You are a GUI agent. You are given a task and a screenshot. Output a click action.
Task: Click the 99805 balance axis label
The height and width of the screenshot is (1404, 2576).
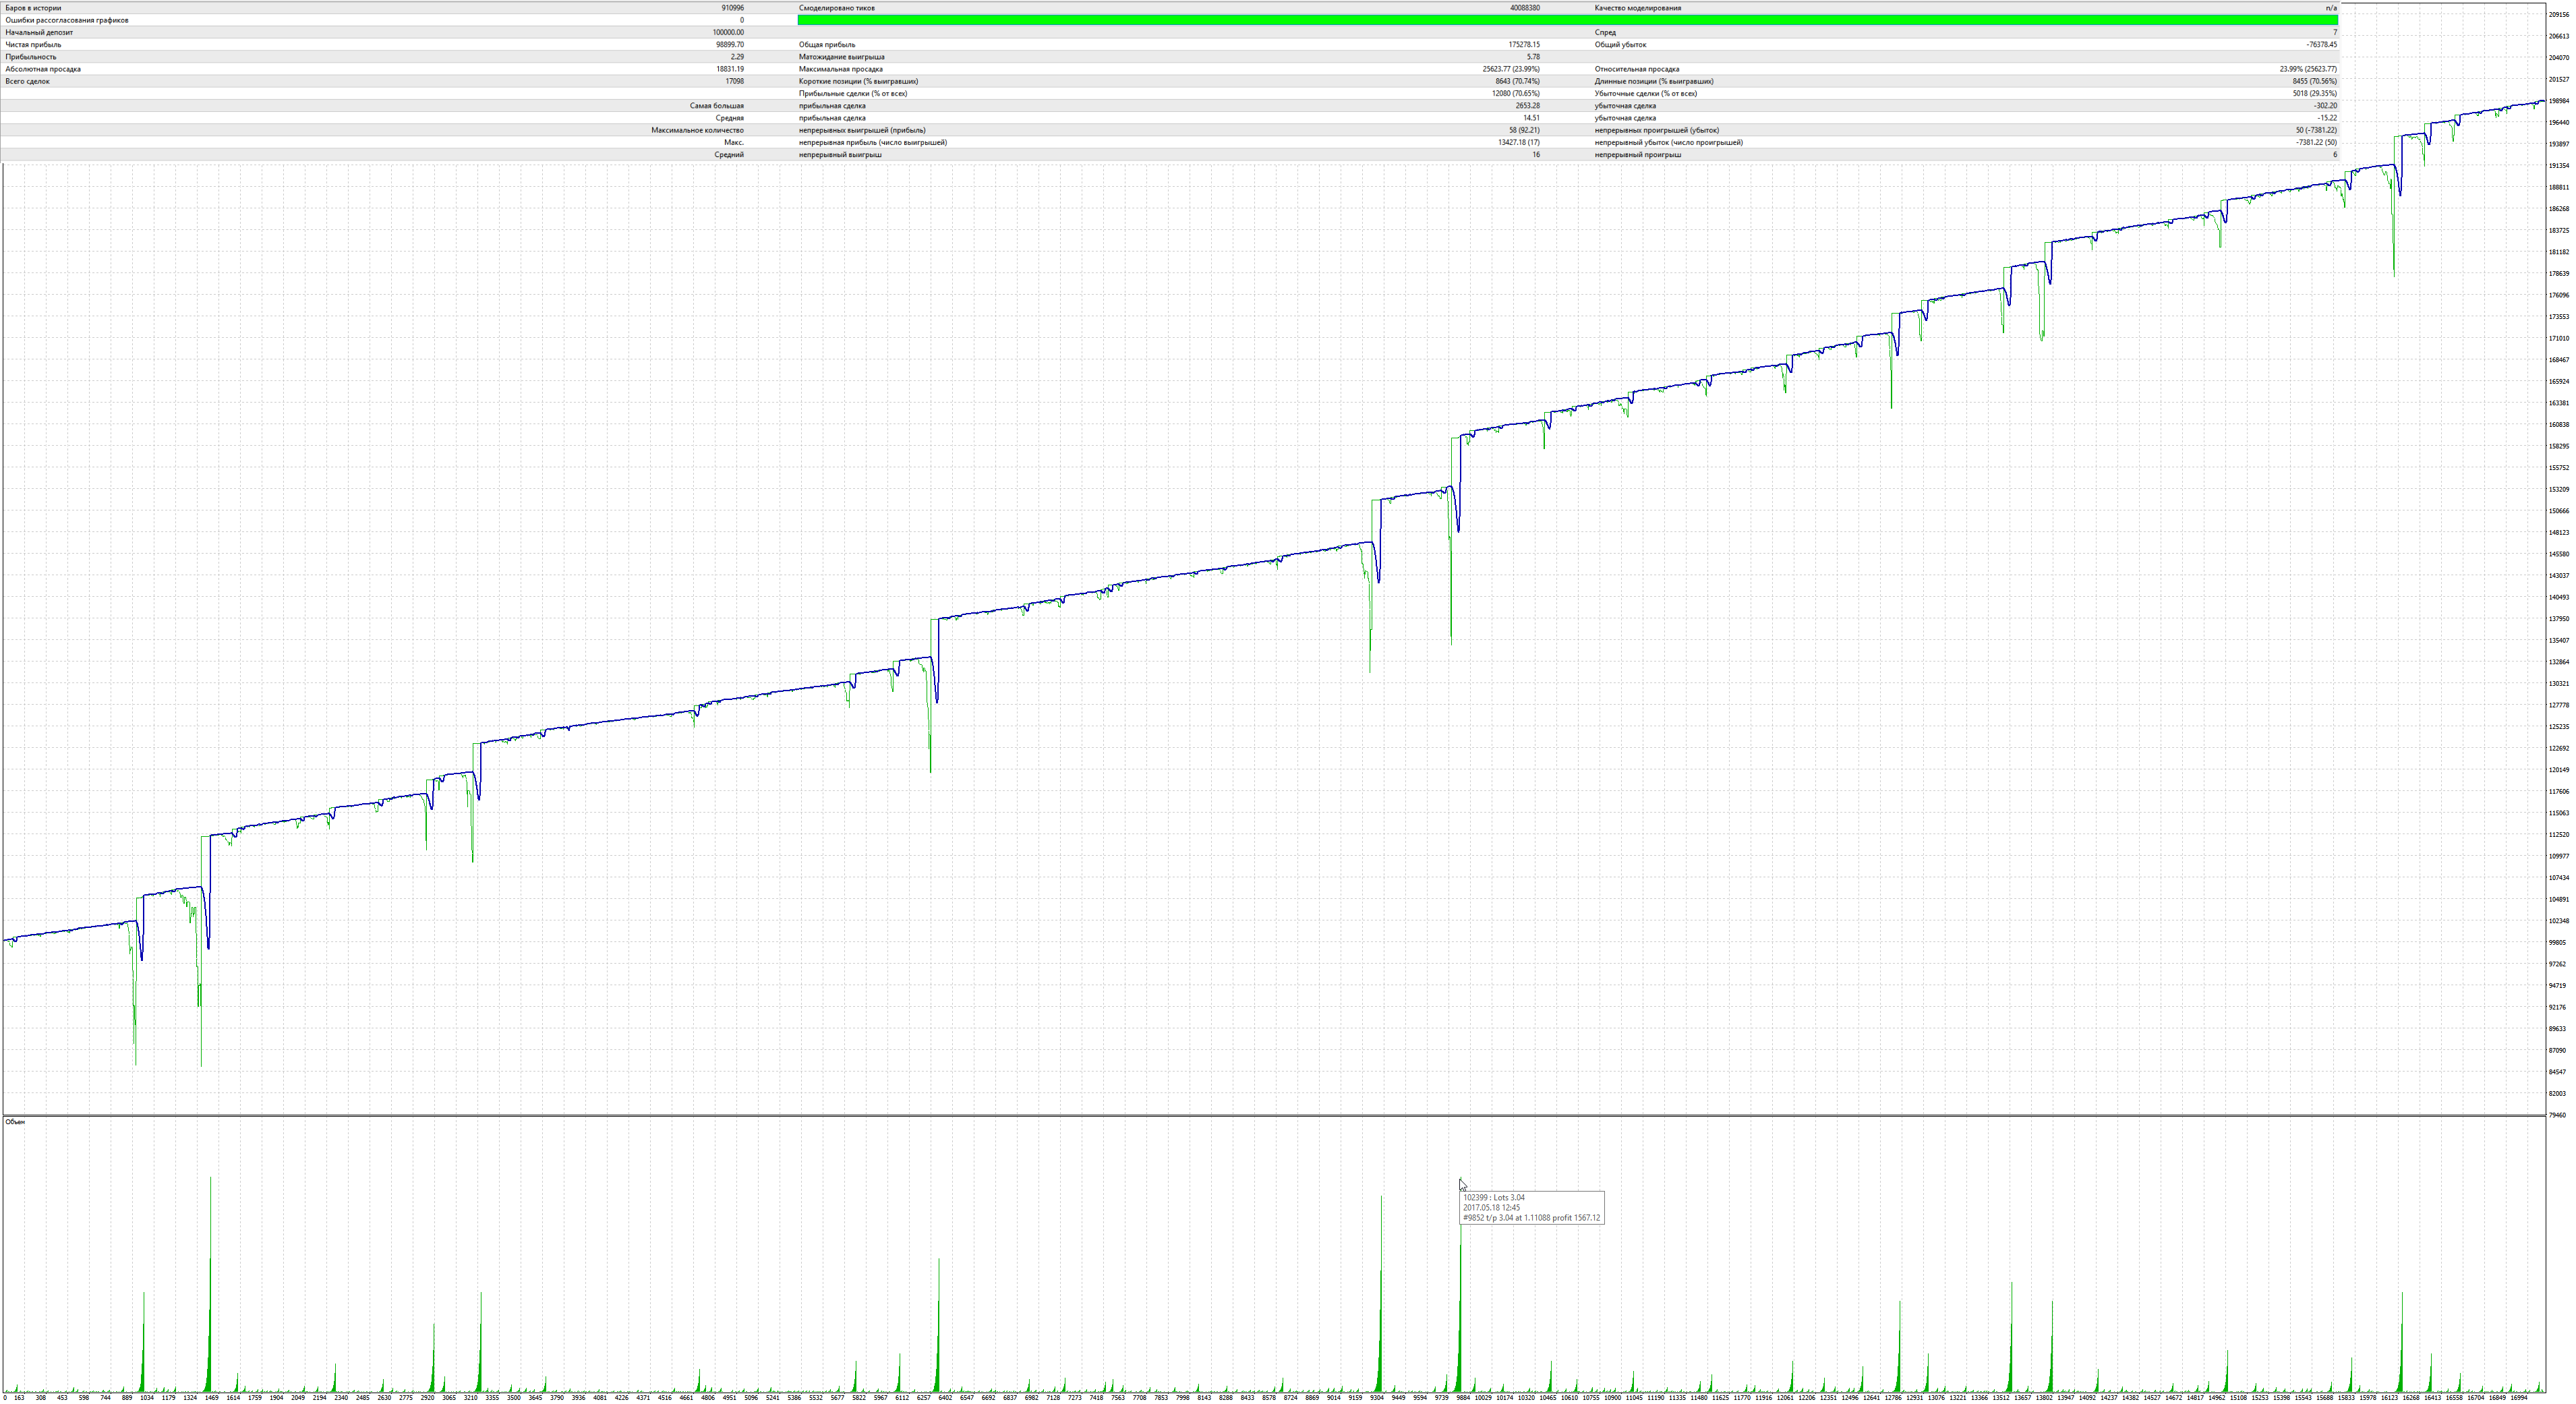[2557, 942]
